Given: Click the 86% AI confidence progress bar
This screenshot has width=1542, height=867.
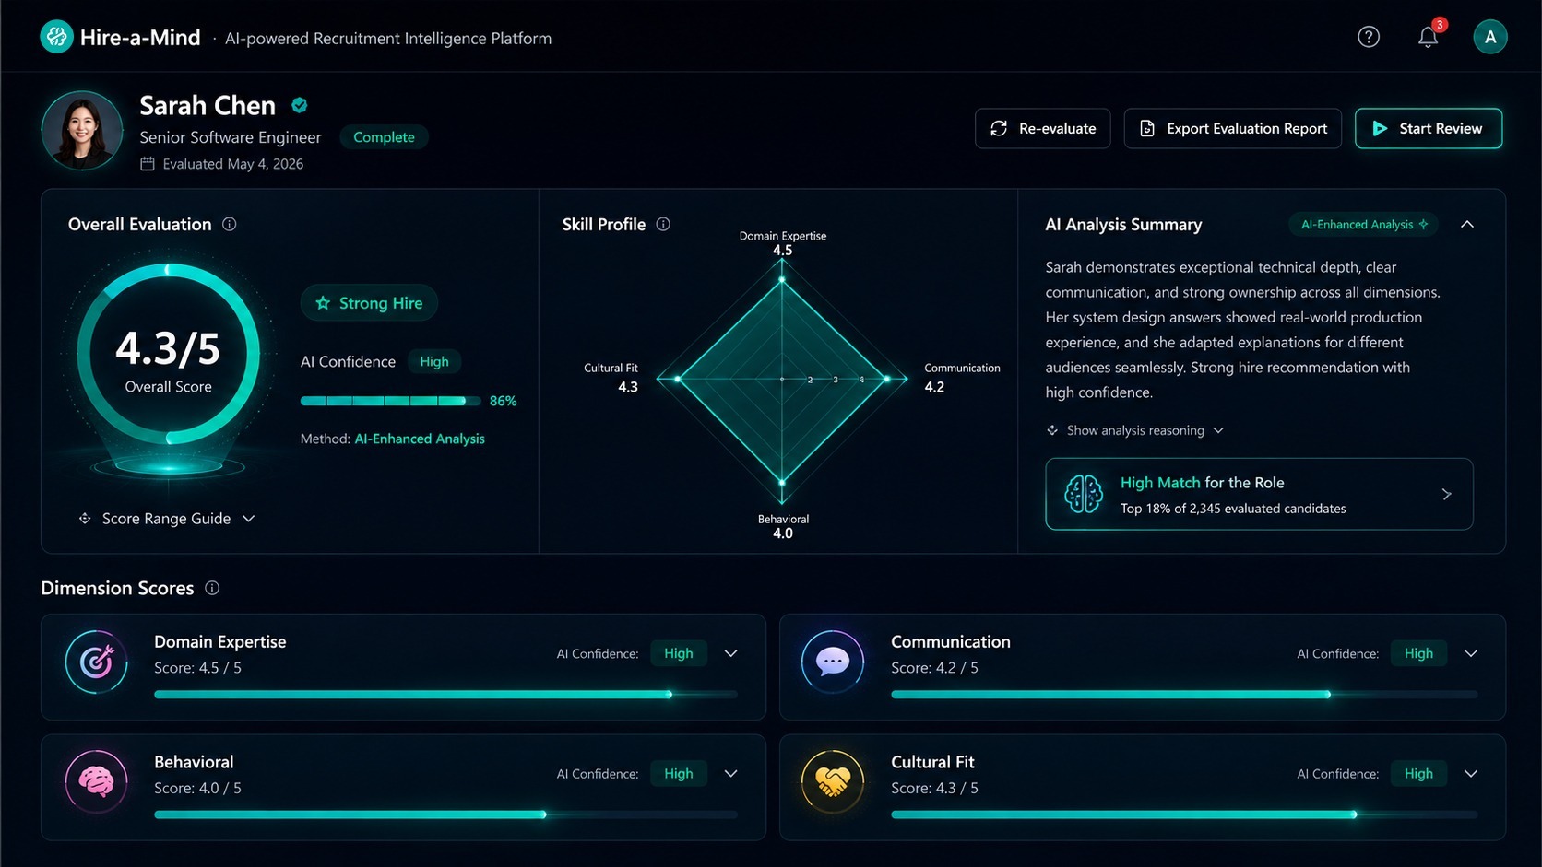Looking at the screenshot, I should coord(390,401).
